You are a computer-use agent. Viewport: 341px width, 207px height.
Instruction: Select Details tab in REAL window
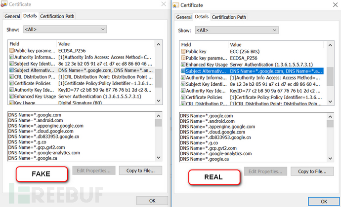pyautogui.click(x=202, y=17)
